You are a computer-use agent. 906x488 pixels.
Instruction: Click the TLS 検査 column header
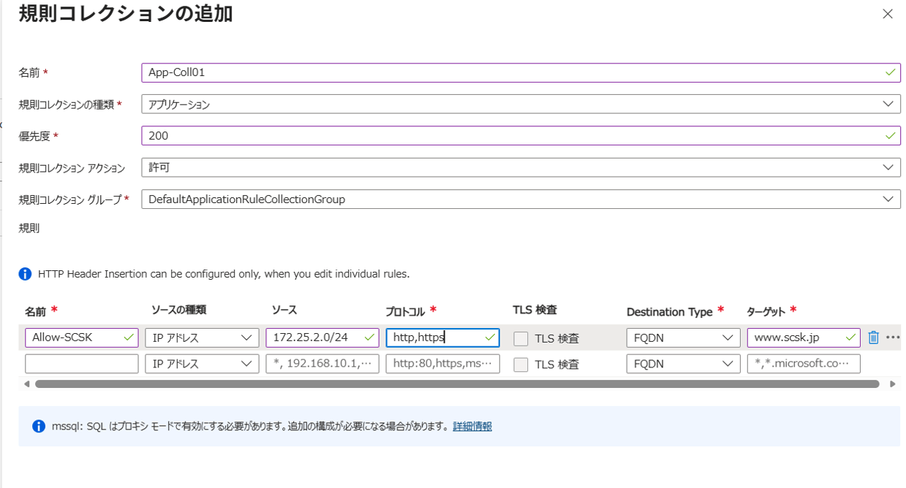[535, 310]
